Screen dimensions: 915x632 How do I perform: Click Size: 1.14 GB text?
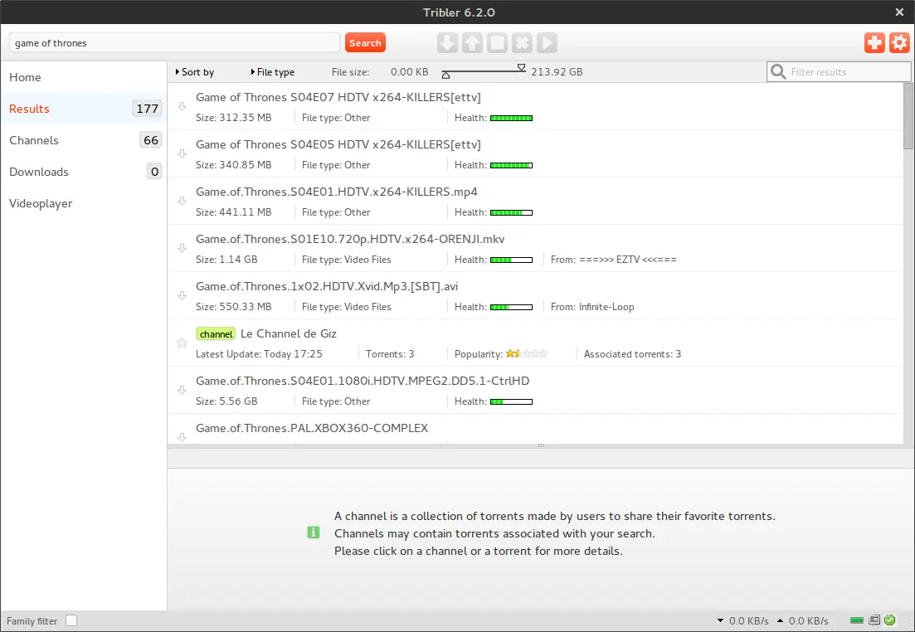click(226, 259)
